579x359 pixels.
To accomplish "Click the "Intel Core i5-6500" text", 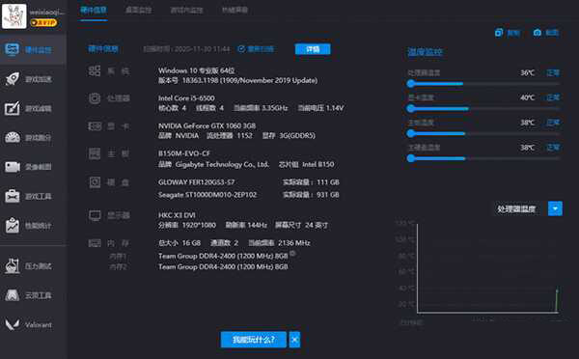I will coord(186,98).
